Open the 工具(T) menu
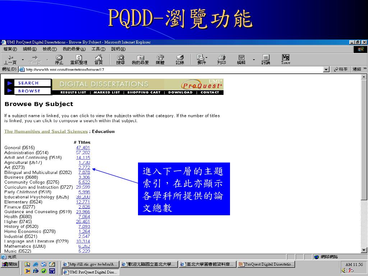 98,49
